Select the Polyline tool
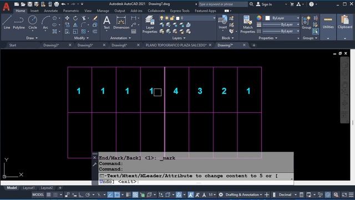 click(19, 22)
